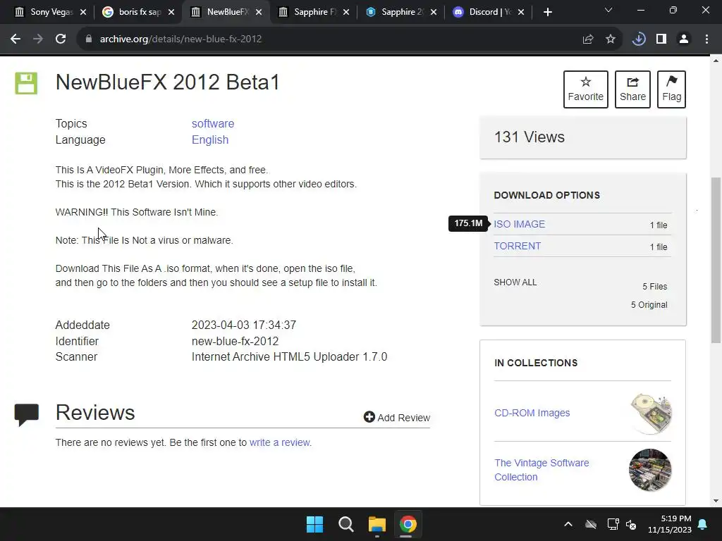Click the Chrome taskbar icon
The width and height of the screenshot is (722, 541).
point(408,524)
